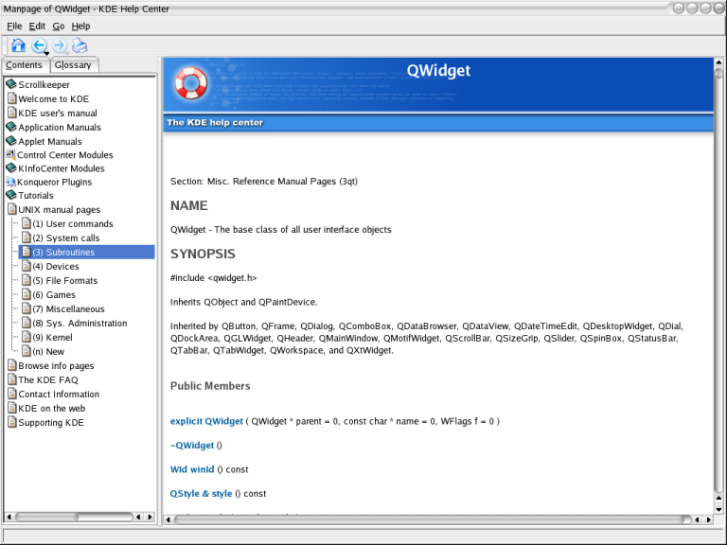Click the (6) Games page icon

click(27, 294)
